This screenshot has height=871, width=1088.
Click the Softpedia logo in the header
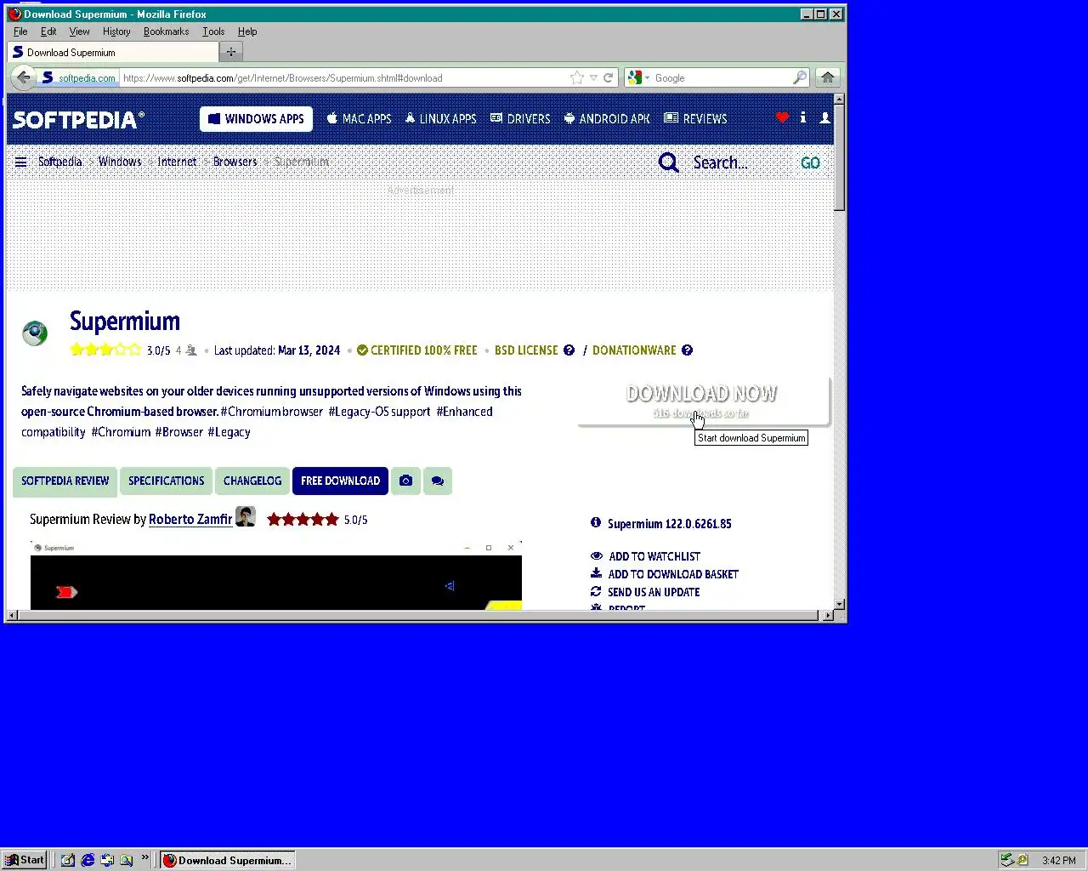(x=78, y=120)
